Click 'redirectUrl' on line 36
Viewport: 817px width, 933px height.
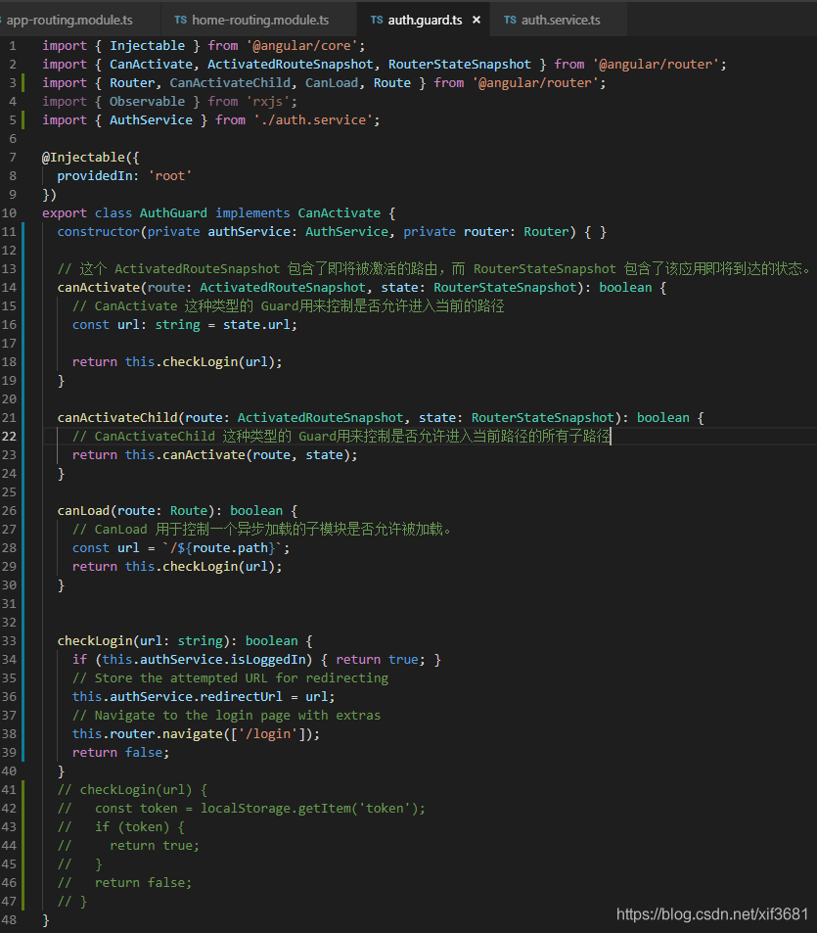click(x=241, y=697)
